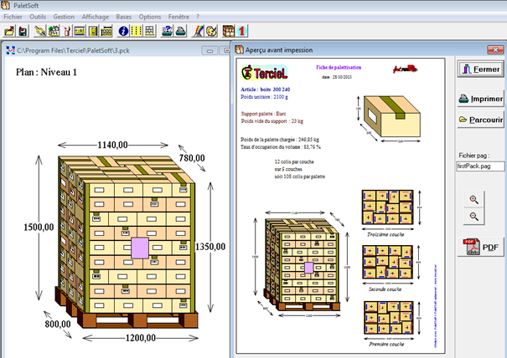Click the single carton box illustration in preview
The image size is (507, 358).
point(392,116)
